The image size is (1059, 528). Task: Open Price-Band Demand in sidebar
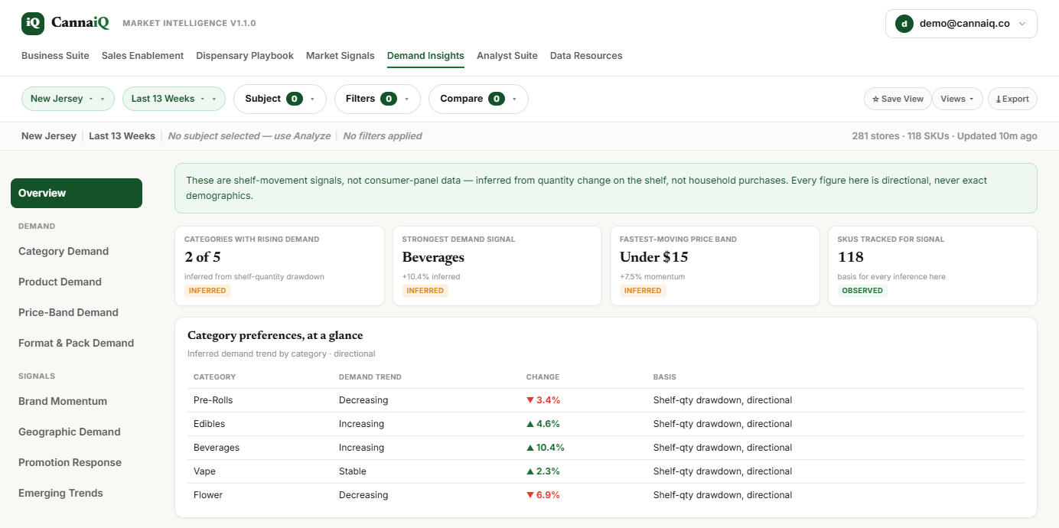click(x=68, y=312)
